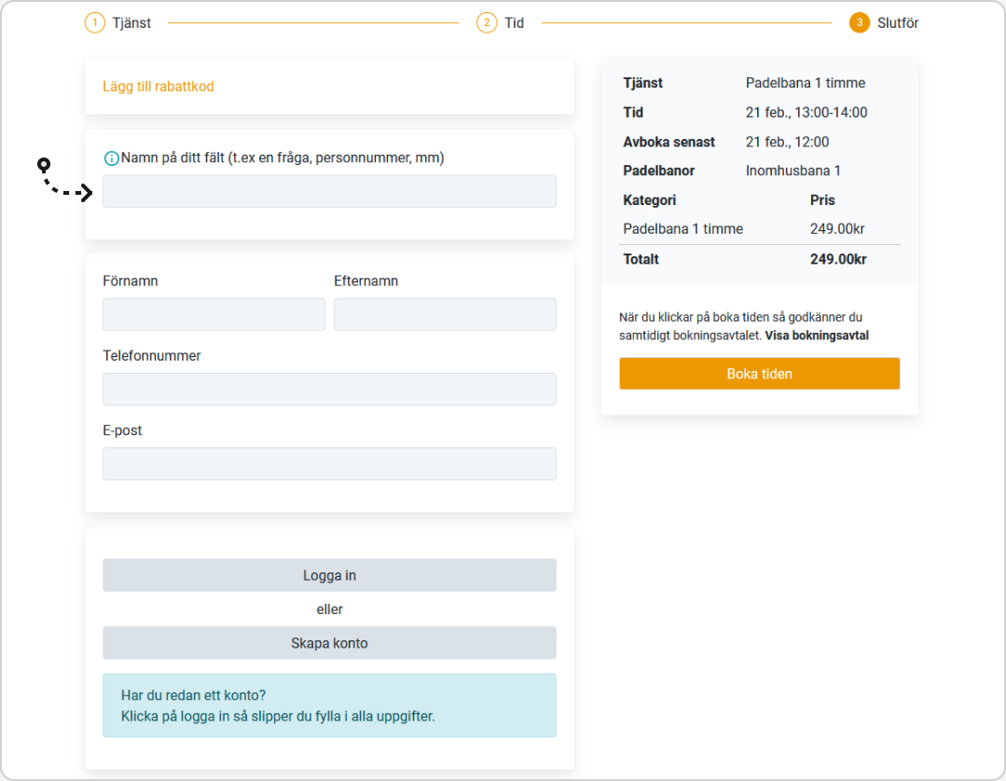Click the 'Efternamn' label
The image size is (1006, 781).
[365, 281]
